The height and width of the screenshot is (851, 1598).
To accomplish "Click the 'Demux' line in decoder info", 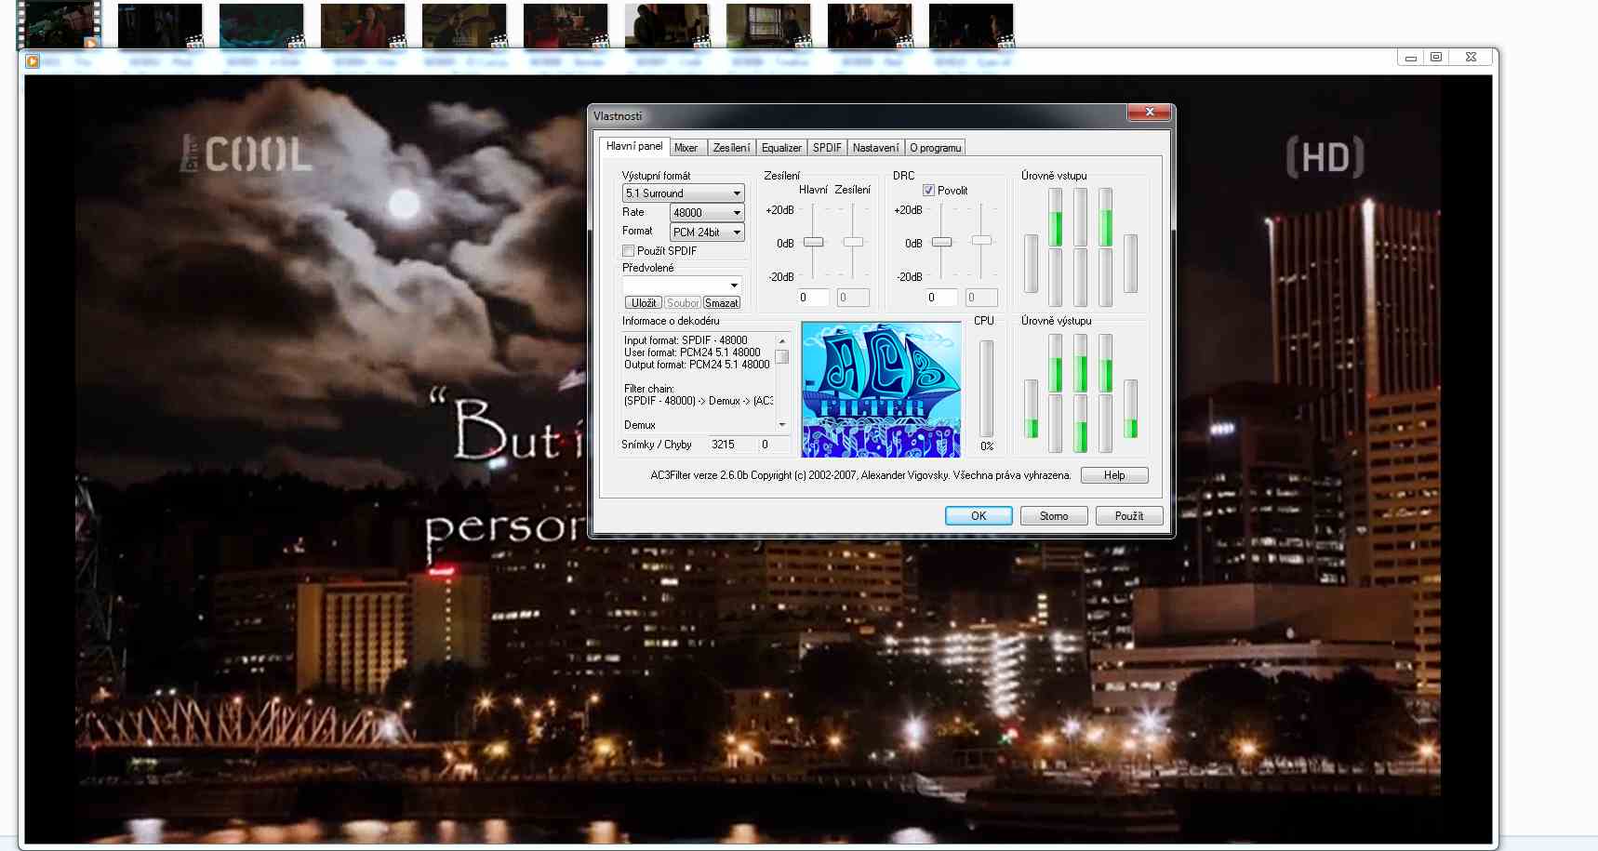I will click(640, 425).
